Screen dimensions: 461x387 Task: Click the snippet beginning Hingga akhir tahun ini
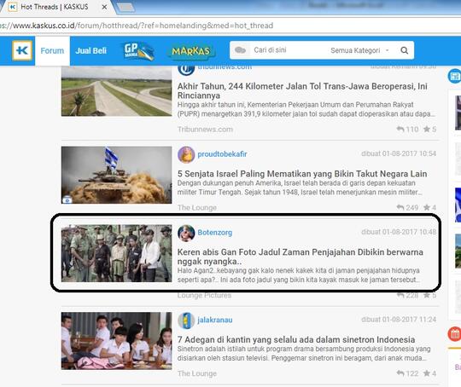[x=306, y=109]
